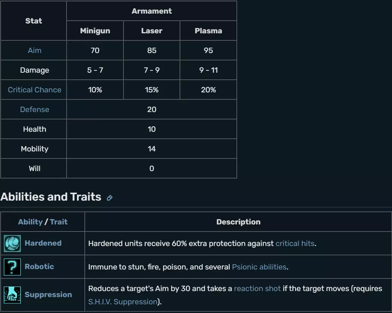Screen dimensions: 392x313
Task: Click the edit pencil next to Abilities and Traits
Action: 110,198
